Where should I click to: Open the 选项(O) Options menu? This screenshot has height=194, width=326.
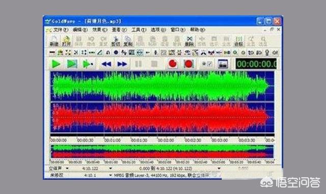tap(158, 30)
